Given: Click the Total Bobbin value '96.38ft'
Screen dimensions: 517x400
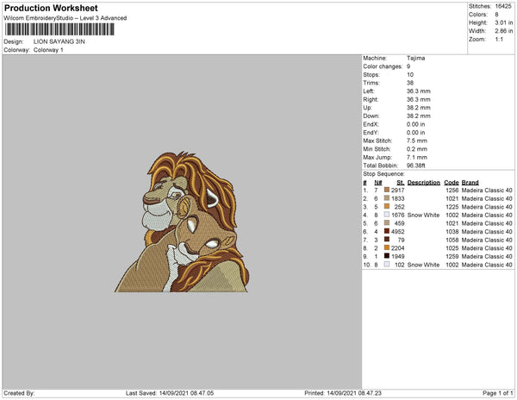Looking at the screenshot, I should (416, 166).
